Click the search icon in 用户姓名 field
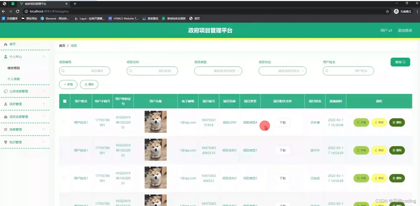Screen dimensions: 420x206 (x=327, y=71)
